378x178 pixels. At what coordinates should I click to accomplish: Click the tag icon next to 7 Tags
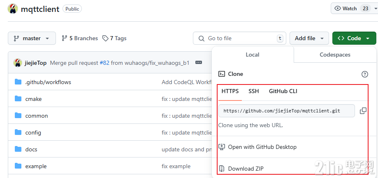(105, 38)
